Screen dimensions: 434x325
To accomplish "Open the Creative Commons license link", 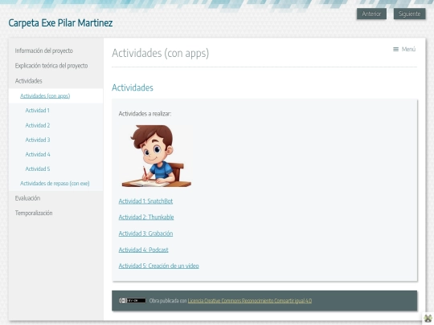I will pyautogui.click(x=250, y=301).
